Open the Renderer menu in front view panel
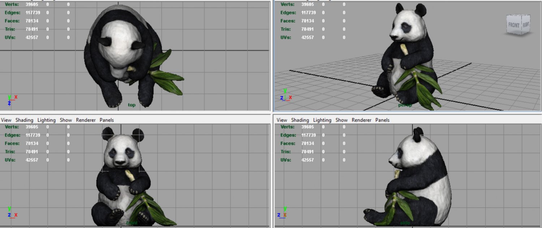Viewport: 542px width, 228px height. tap(86, 120)
